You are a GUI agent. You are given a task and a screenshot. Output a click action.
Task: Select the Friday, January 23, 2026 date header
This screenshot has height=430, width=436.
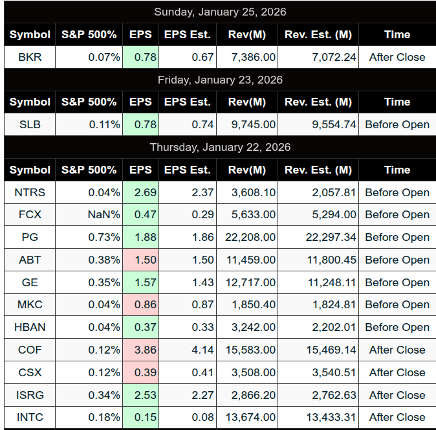coord(220,80)
